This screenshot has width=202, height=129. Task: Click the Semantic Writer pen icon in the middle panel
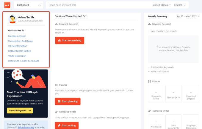(56, 112)
